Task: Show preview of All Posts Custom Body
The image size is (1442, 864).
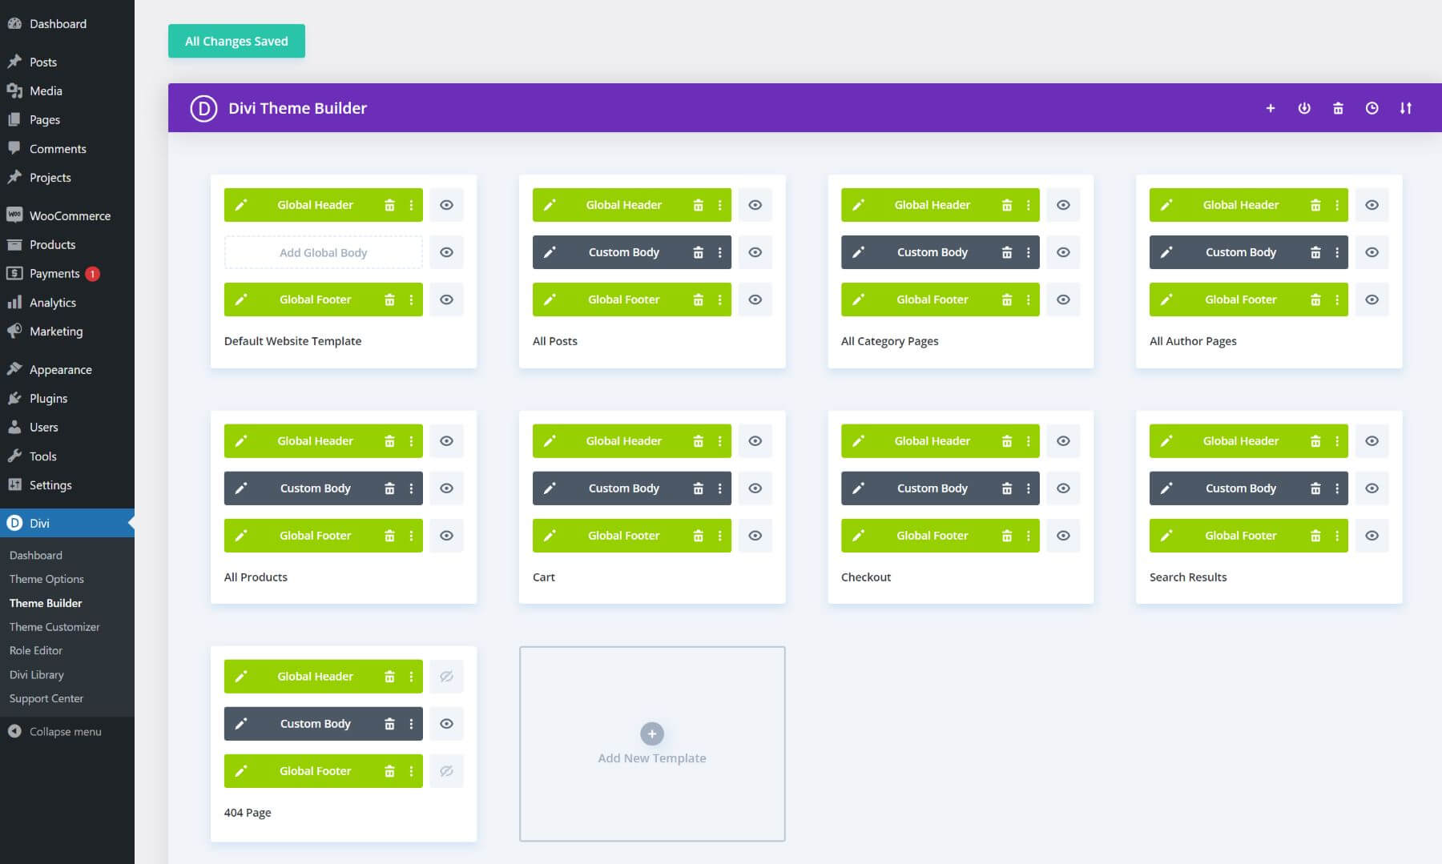Action: pyautogui.click(x=755, y=251)
